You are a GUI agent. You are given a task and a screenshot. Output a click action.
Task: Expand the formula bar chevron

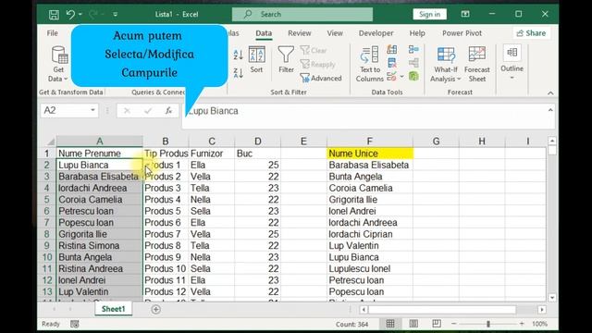[550, 110]
